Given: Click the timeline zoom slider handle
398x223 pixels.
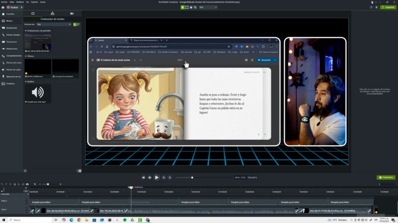Looking at the screenshot, I should click(x=48, y=184).
